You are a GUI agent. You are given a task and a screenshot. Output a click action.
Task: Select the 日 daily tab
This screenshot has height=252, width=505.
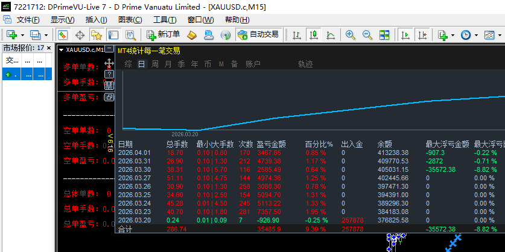point(141,64)
